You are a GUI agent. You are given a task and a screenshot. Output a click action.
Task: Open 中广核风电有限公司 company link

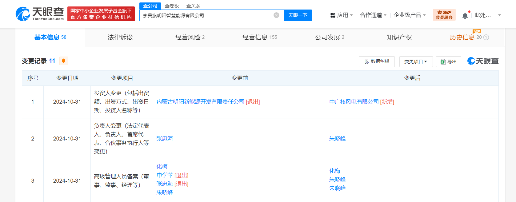(354, 102)
